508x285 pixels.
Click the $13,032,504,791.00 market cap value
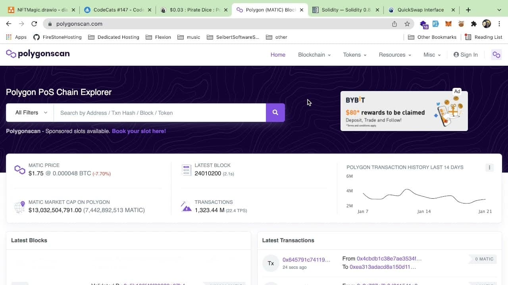[55, 210]
